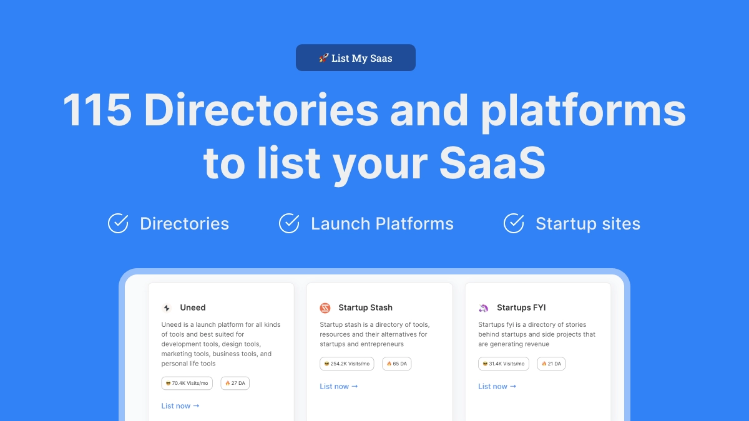Click the checkmark icon beside Startup sites
749x421 pixels.
514,223
